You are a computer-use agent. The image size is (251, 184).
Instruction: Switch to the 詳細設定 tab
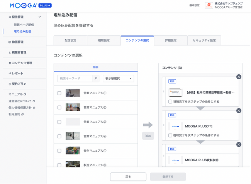[171, 40]
